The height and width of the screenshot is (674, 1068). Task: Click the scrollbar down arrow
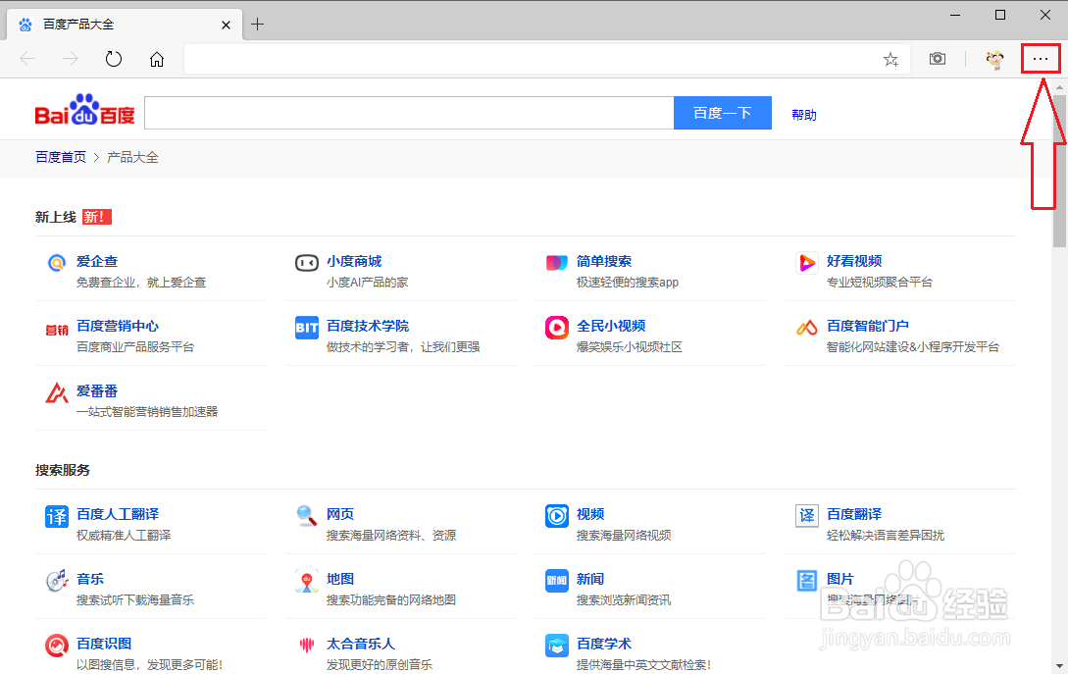coord(1060,666)
